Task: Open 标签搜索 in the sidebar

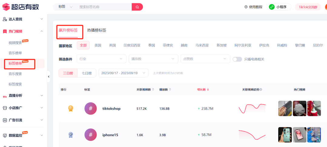Action: click(15, 84)
